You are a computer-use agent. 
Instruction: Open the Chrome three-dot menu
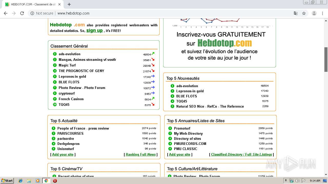[x=323, y=13]
